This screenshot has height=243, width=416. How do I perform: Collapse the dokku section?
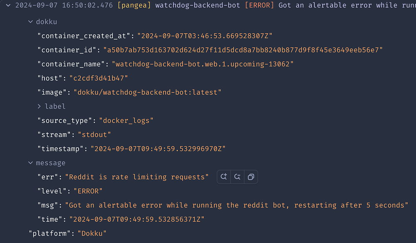point(30,22)
